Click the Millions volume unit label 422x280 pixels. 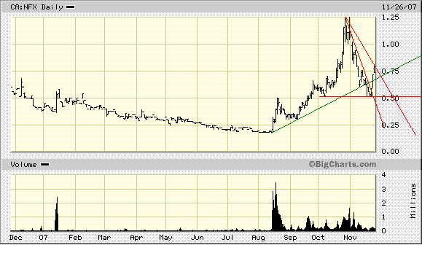(x=413, y=201)
